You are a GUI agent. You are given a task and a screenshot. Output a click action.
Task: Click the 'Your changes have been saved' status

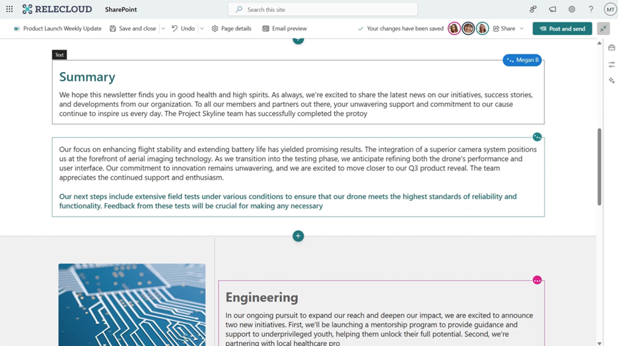(x=400, y=28)
